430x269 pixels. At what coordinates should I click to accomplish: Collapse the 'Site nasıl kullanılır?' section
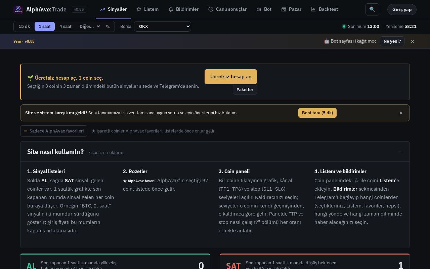(x=401, y=152)
